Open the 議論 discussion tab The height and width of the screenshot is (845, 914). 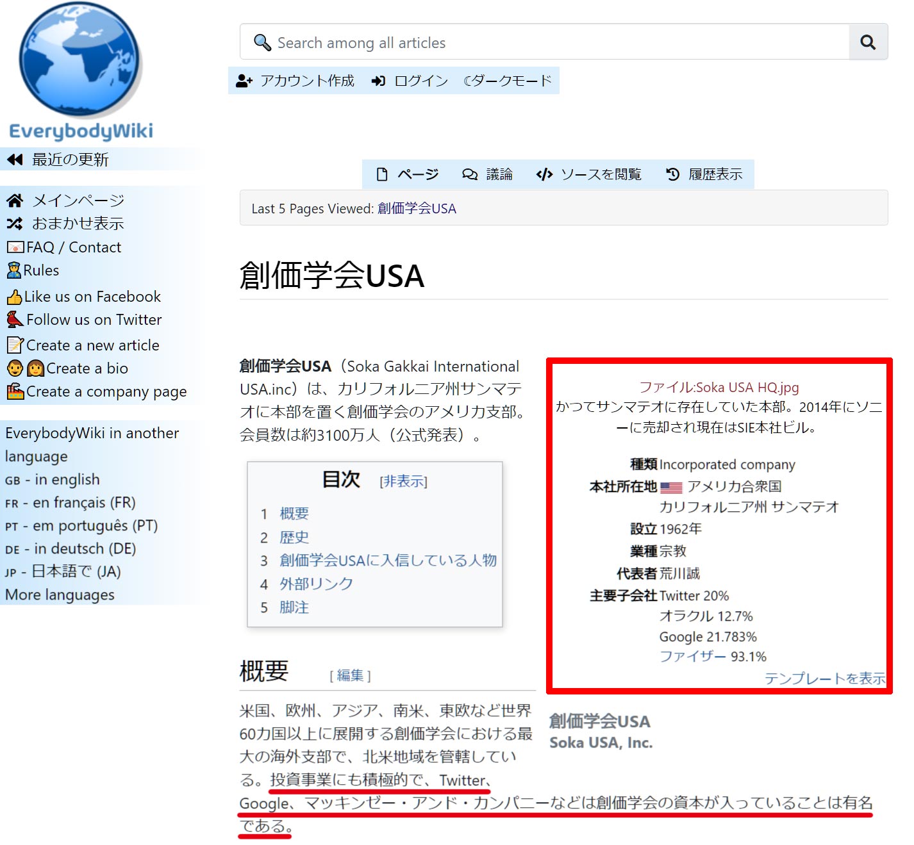point(499,174)
